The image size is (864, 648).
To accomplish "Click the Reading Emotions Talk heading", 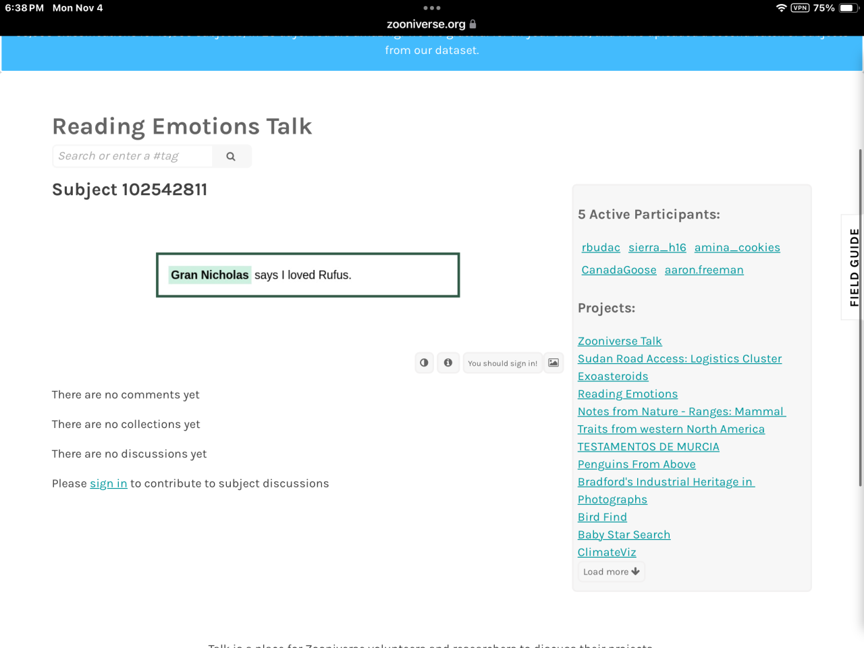I will [182, 127].
